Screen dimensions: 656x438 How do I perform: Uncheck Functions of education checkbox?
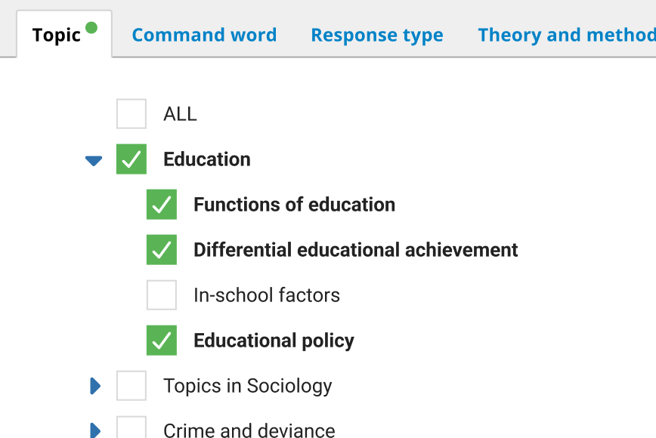click(162, 205)
